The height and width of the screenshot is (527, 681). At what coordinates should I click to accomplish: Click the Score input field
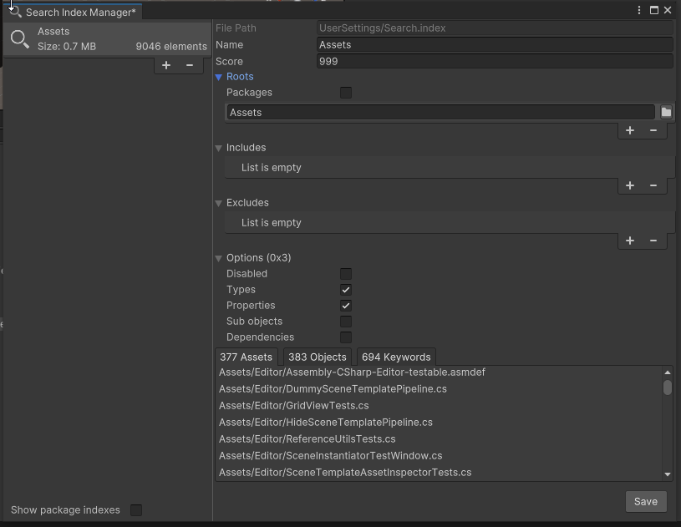coord(495,61)
